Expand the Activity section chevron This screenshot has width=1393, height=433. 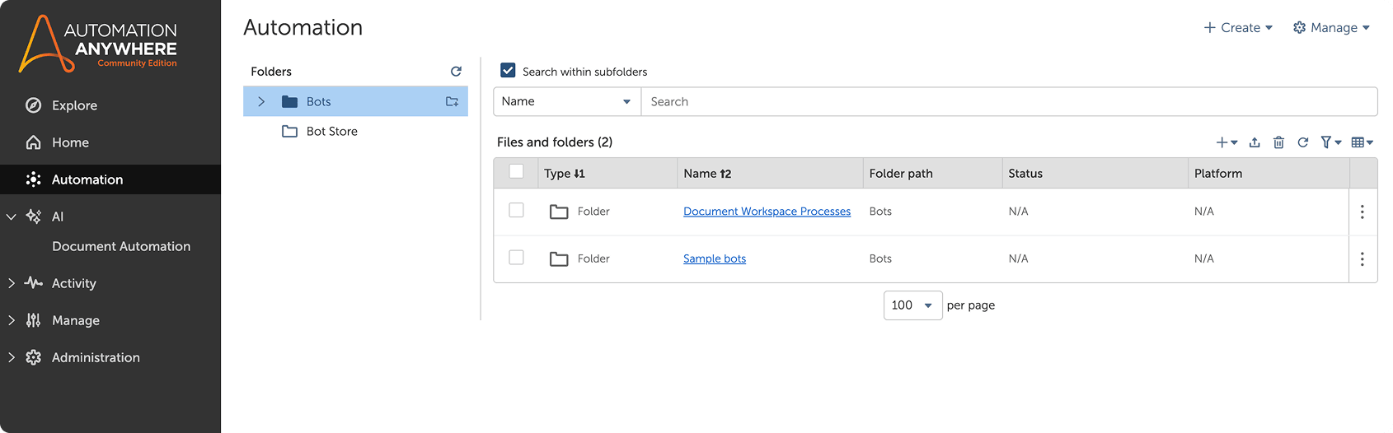click(x=12, y=283)
